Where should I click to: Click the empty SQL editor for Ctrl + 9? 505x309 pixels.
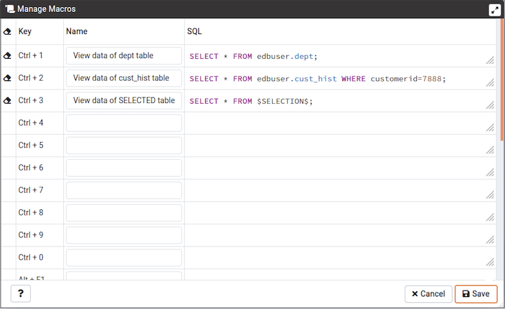tap(340, 235)
